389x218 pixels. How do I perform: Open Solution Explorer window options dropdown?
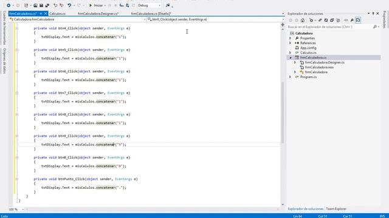tap(369, 13)
